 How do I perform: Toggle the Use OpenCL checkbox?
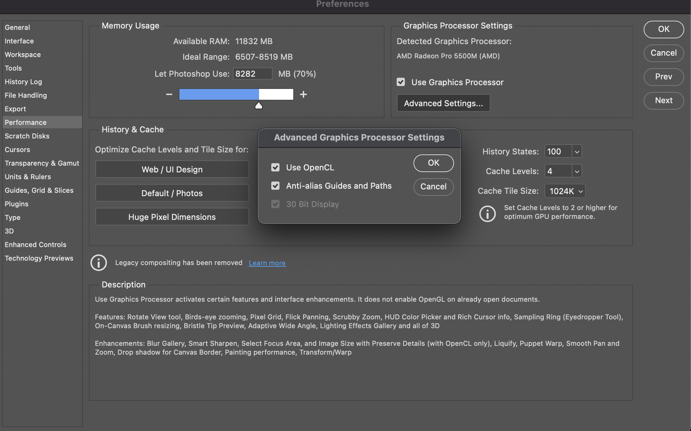(276, 167)
